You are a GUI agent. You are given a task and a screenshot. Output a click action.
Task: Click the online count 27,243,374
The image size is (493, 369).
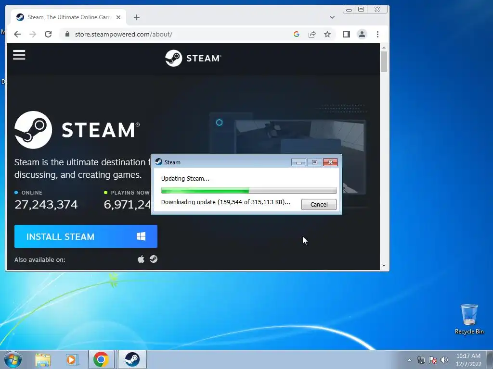click(46, 205)
